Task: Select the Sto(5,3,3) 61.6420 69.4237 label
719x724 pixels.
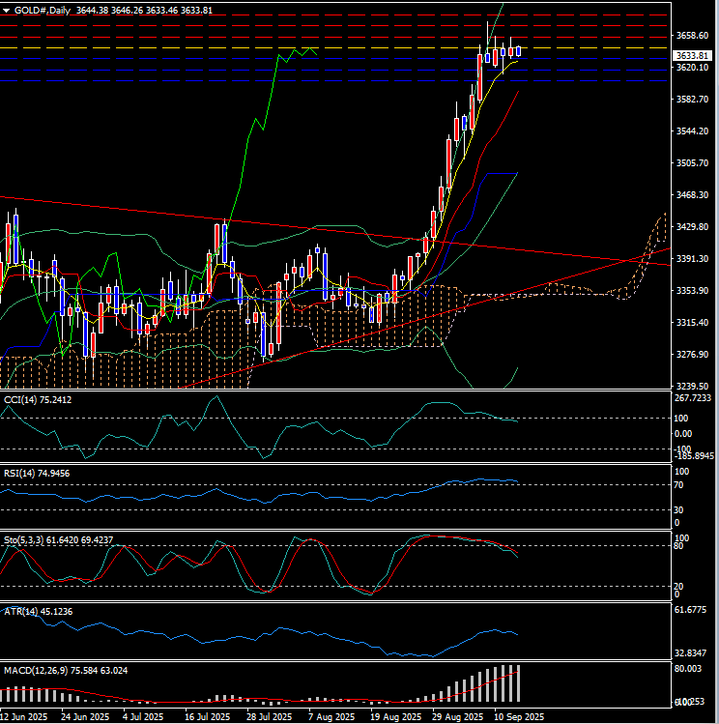Action: click(58, 539)
